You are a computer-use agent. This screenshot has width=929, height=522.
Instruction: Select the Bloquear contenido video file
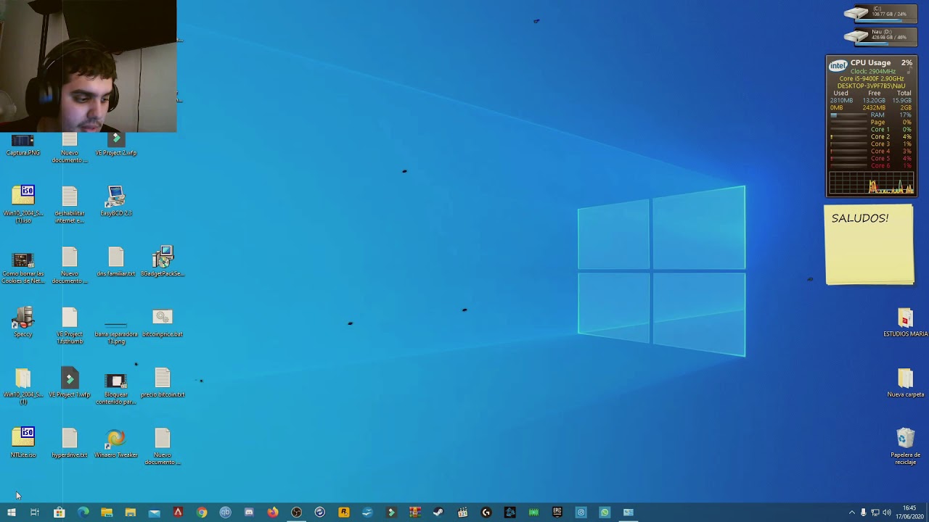[116, 389]
